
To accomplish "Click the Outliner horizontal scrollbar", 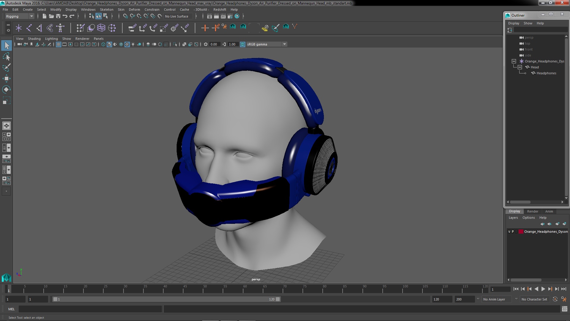I will pos(520,202).
